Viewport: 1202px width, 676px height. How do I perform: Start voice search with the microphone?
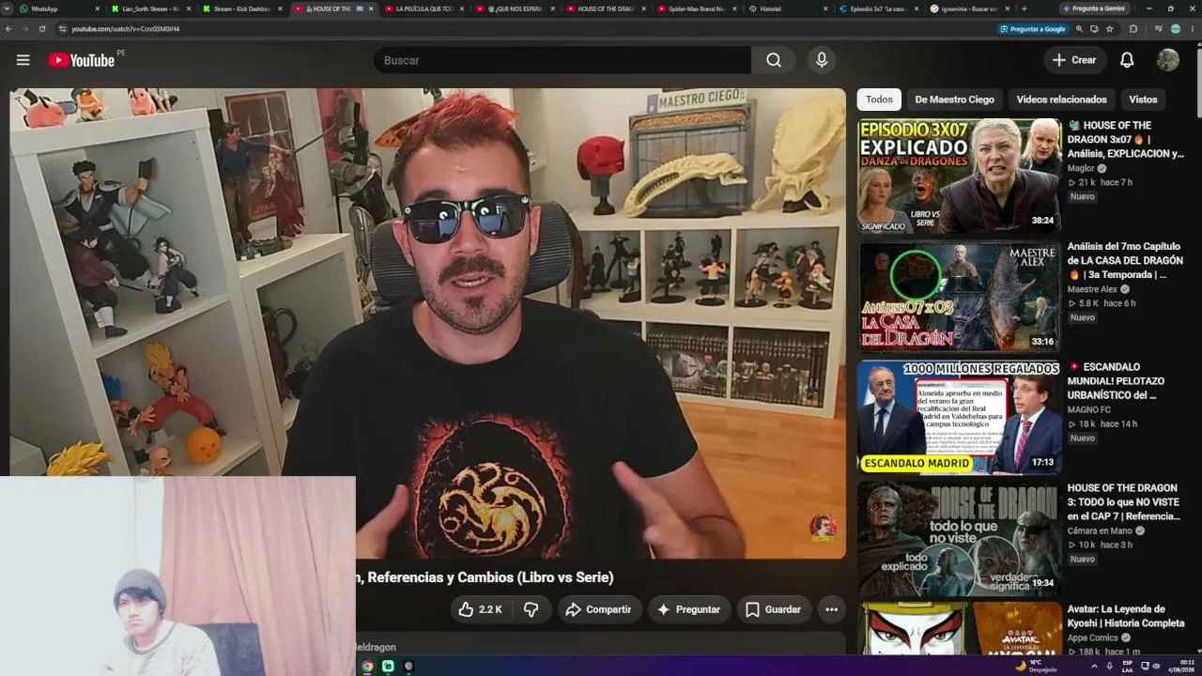click(822, 60)
